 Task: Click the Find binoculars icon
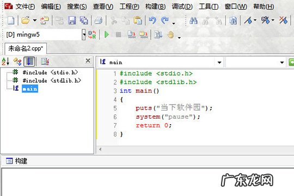pos(193,20)
